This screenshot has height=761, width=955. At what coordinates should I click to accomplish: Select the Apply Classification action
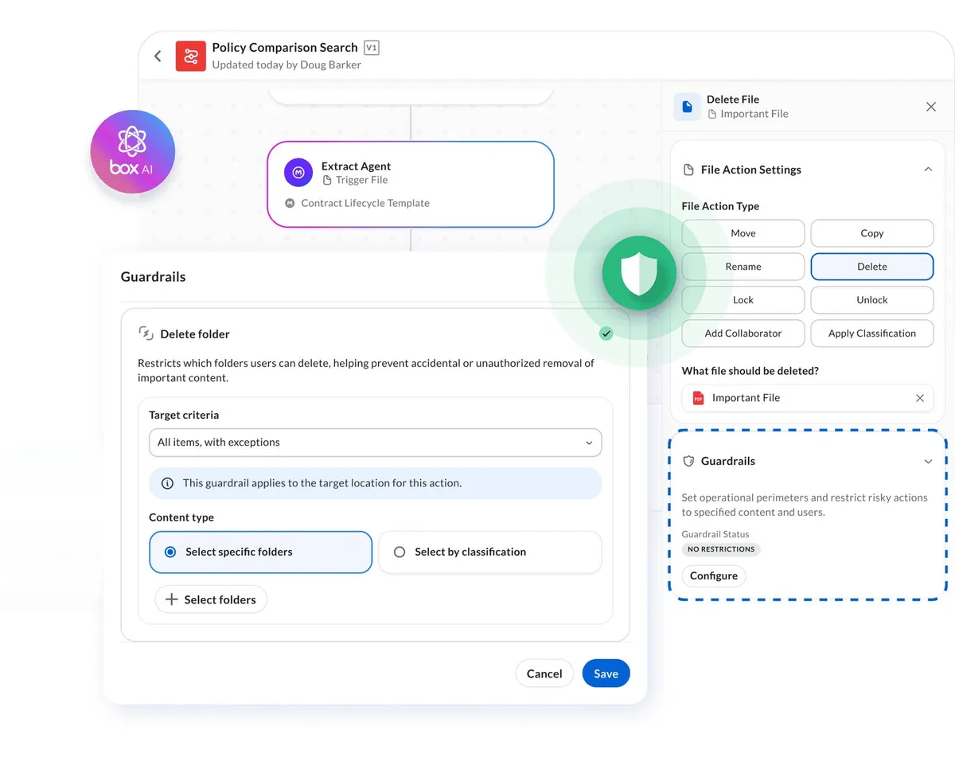[x=872, y=334]
